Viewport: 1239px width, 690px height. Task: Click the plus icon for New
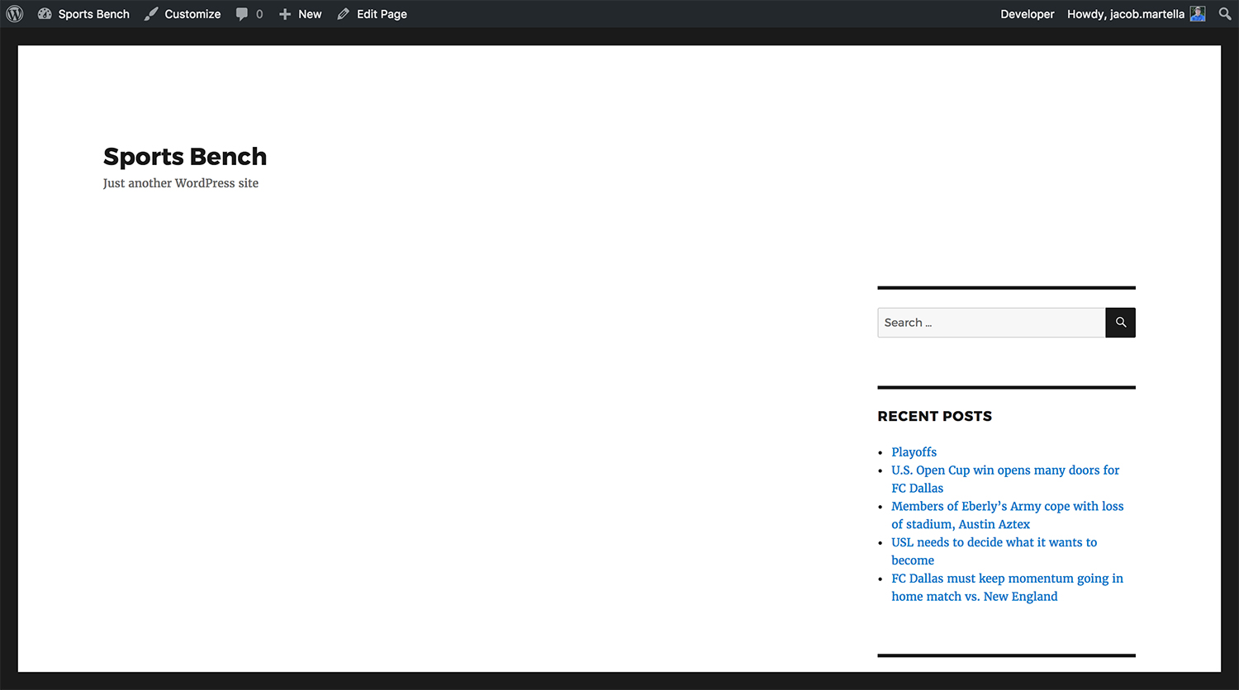click(285, 14)
